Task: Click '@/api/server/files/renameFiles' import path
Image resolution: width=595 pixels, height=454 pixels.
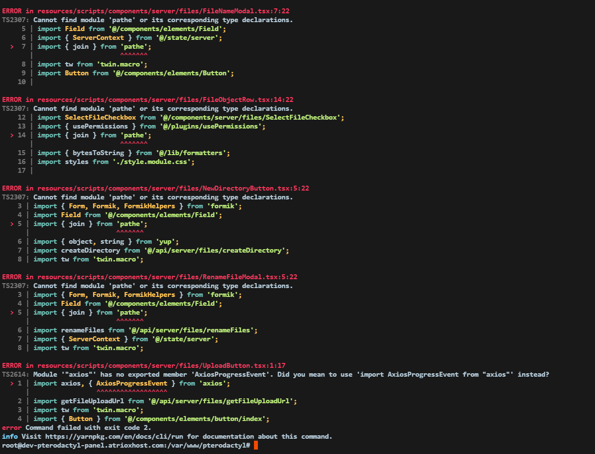Action: click(x=191, y=330)
